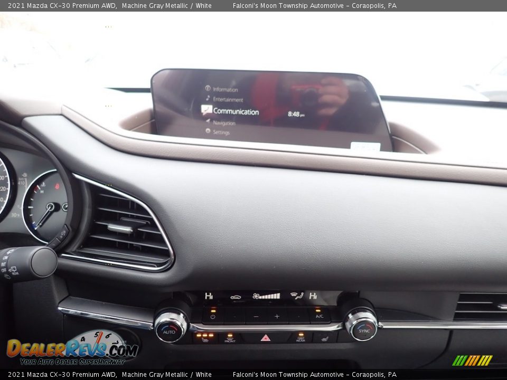Open Navigation from the infotainment menu
This screenshot has height=380, width=507.
(224, 123)
